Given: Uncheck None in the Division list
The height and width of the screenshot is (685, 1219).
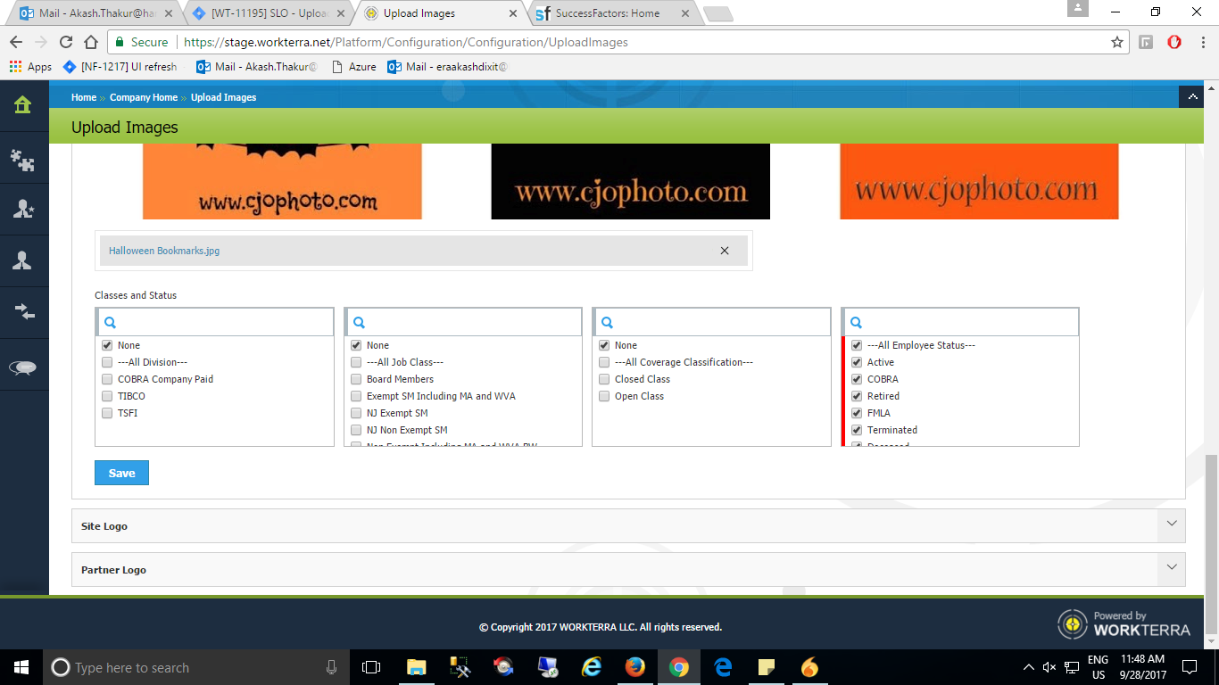Looking at the screenshot, I should [x=107, y=345].
